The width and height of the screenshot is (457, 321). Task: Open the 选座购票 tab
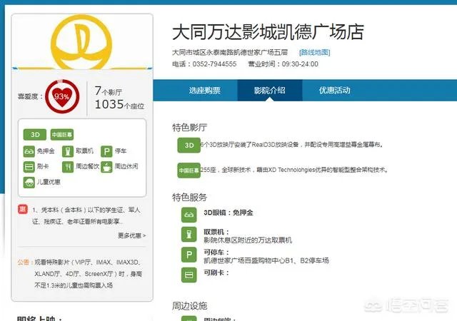[x=204, y=91]
